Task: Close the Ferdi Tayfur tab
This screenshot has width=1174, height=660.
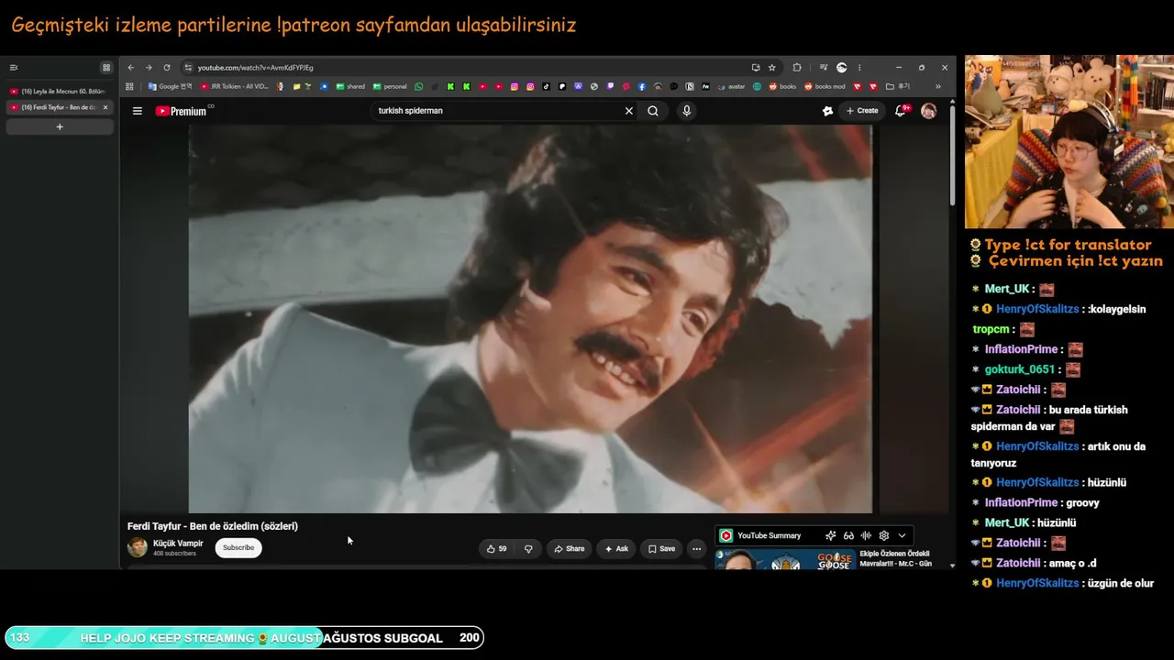Action: coord(105,107)
